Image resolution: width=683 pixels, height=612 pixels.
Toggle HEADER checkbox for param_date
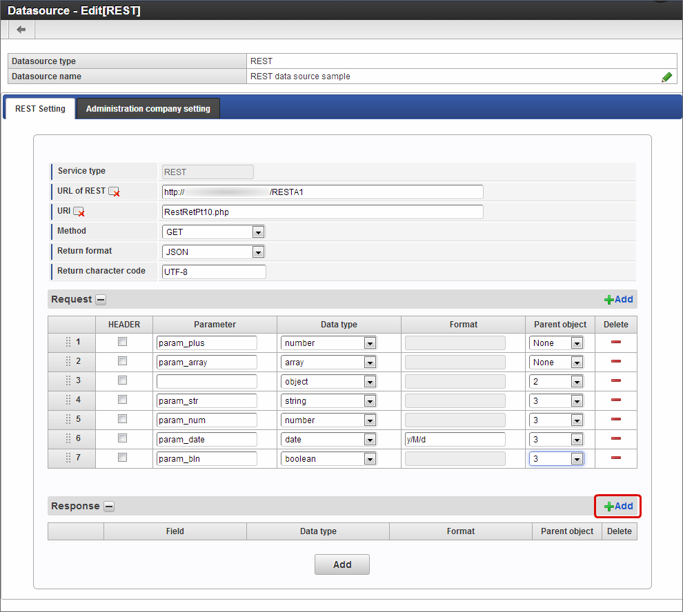click(x=122, y=438)
